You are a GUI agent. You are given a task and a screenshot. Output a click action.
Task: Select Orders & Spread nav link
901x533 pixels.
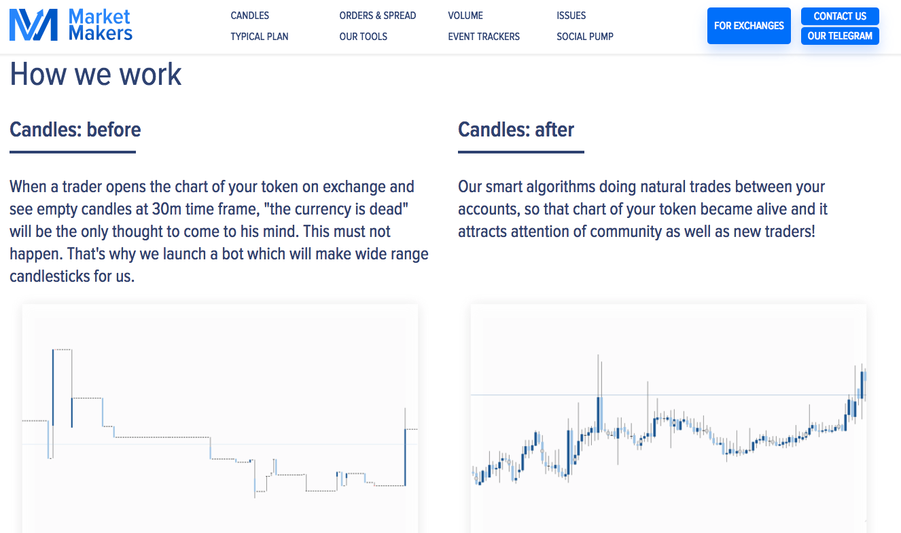coord(377,16)
